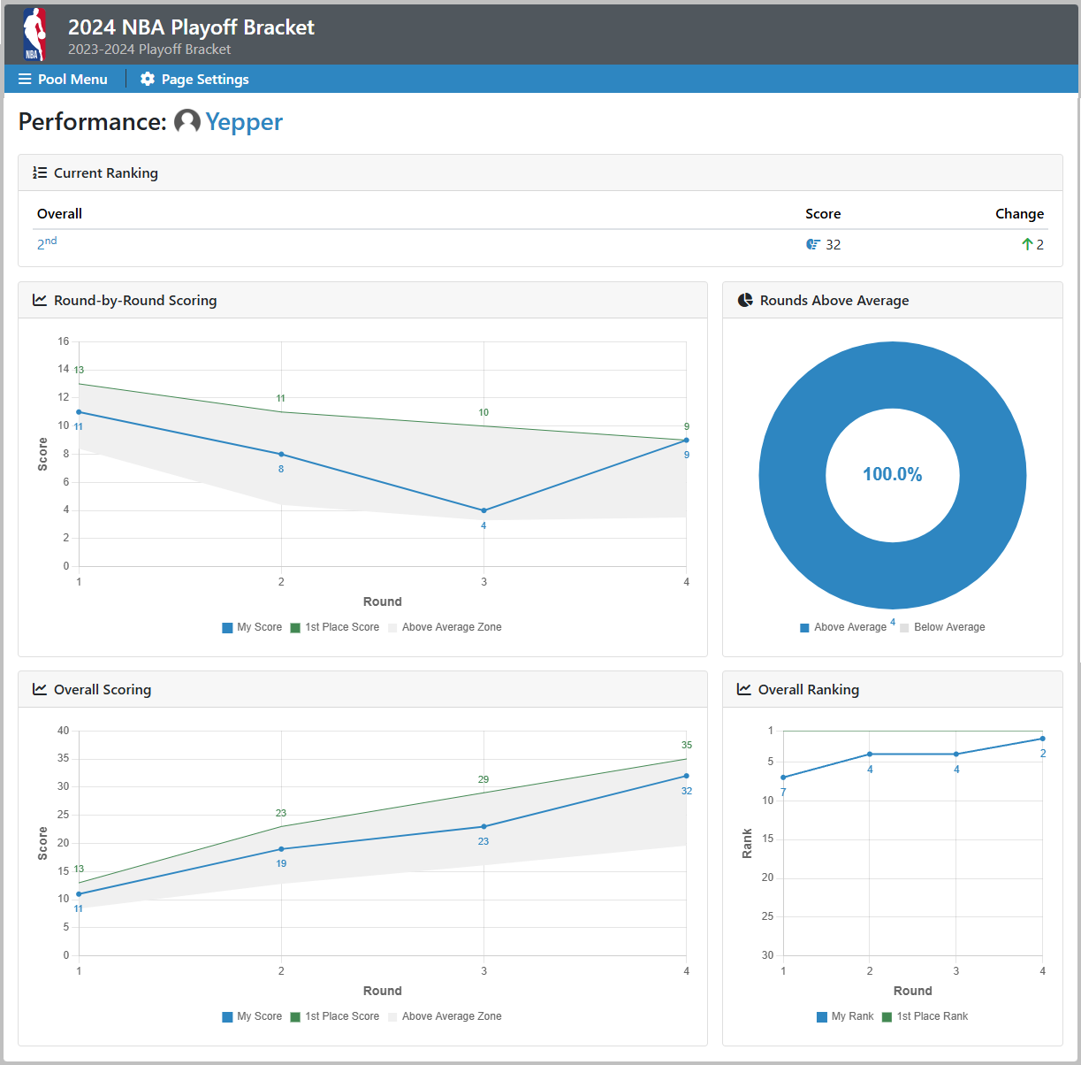Image resolution: width=1081 pixels, height=1065 pixels.
Task: Click round 2 point valued 8 in Round-by-Round chart
Action: tap(281, 454)
